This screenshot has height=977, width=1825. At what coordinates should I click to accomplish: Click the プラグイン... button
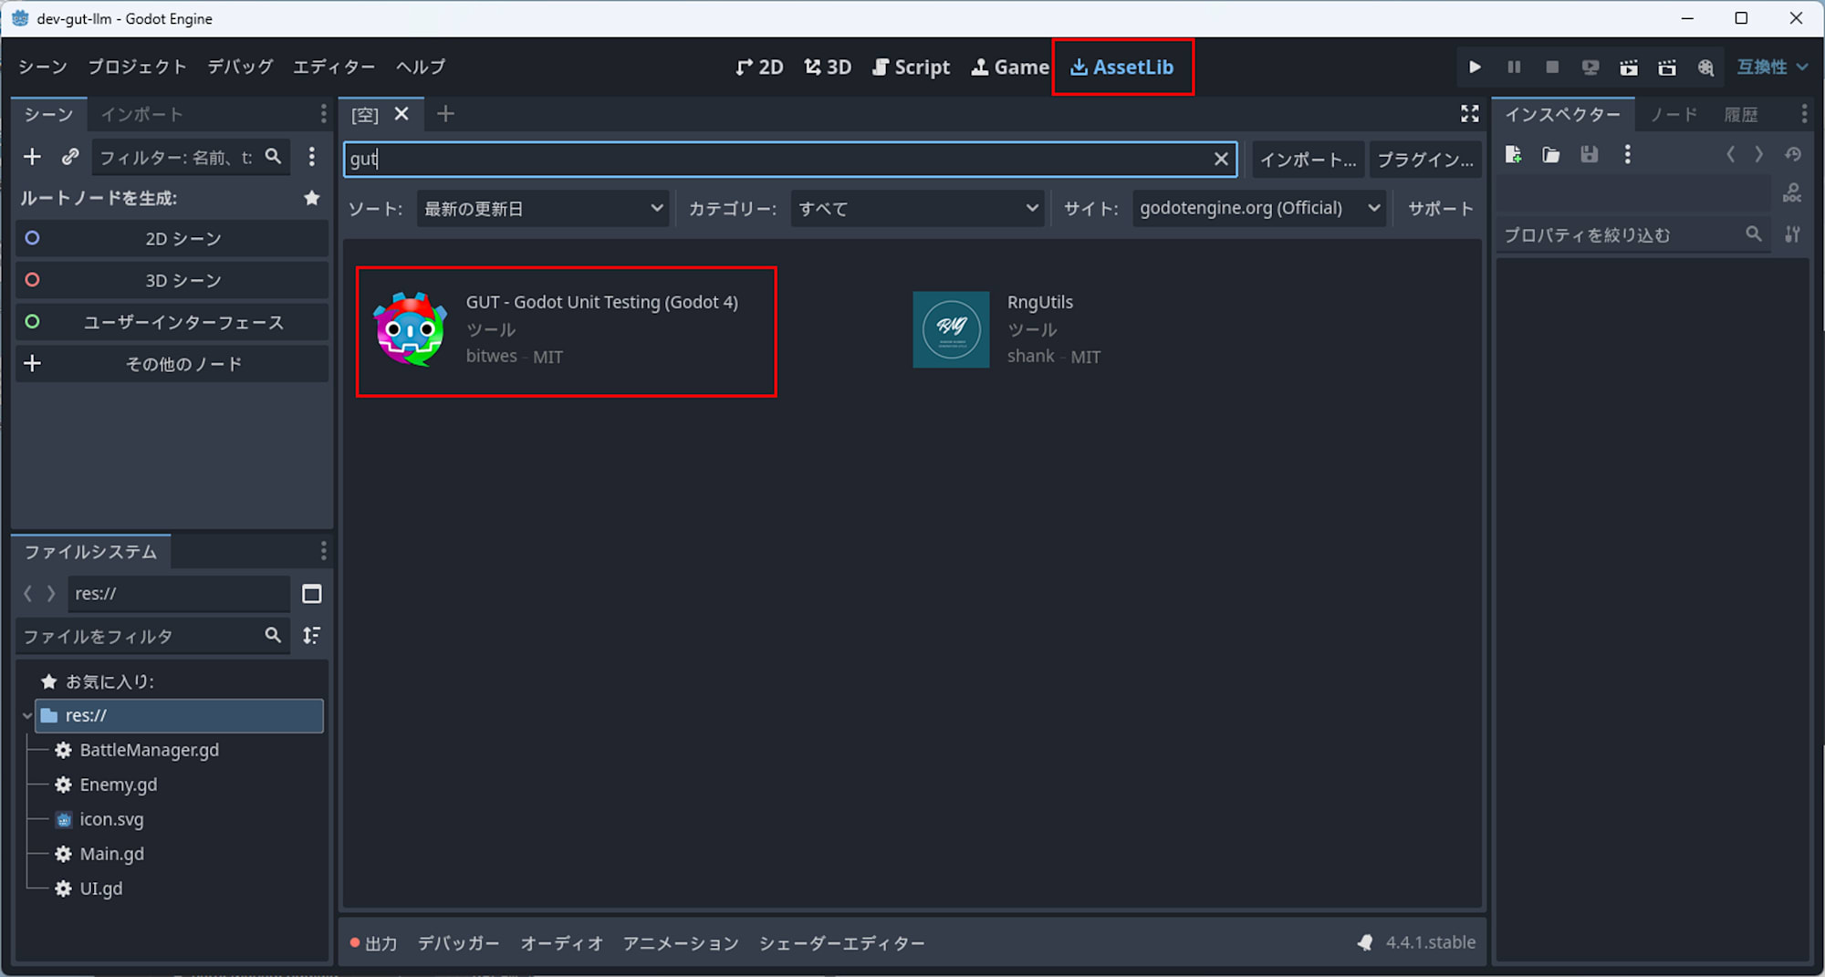(x=1425, y=160)
